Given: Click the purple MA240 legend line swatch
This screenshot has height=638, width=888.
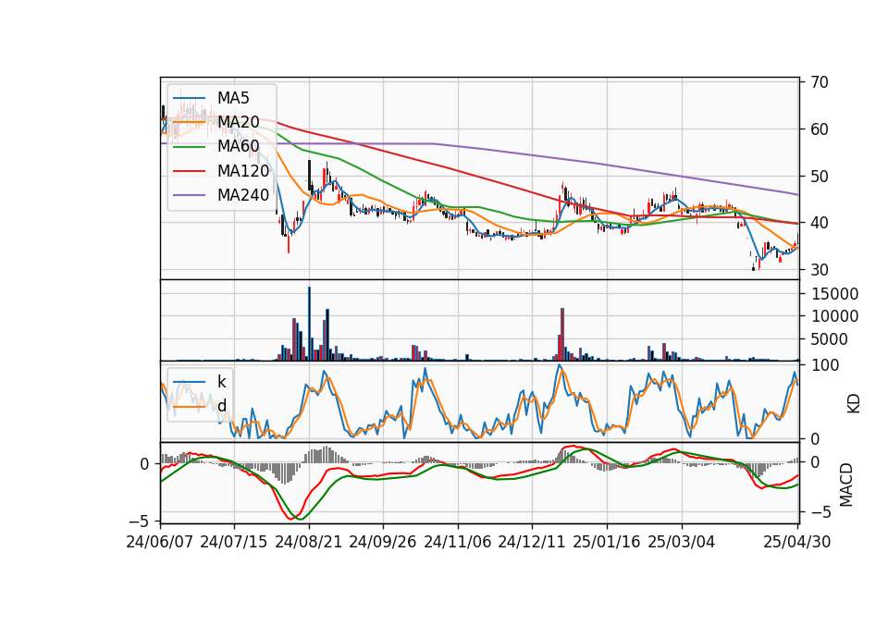Looking at the screenshot, I should (189, 195).
